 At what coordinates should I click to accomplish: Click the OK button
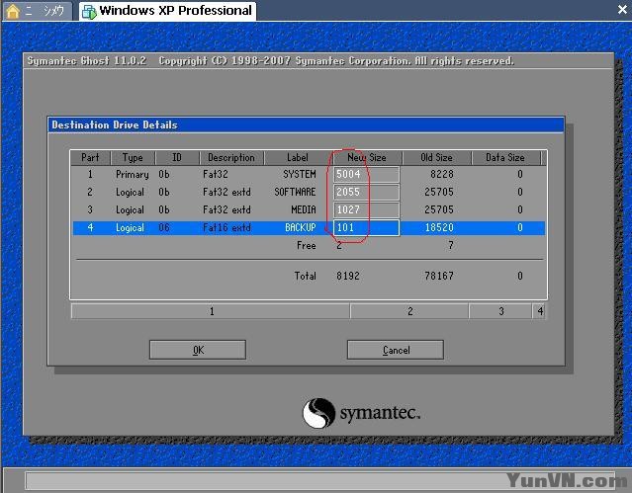tap(198, 350)
